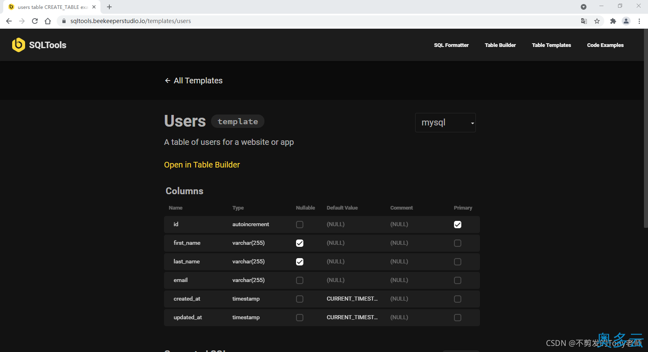Click the 'first_name' column name cell
Viewport: 648px width, 352px height.
(187, 243)
